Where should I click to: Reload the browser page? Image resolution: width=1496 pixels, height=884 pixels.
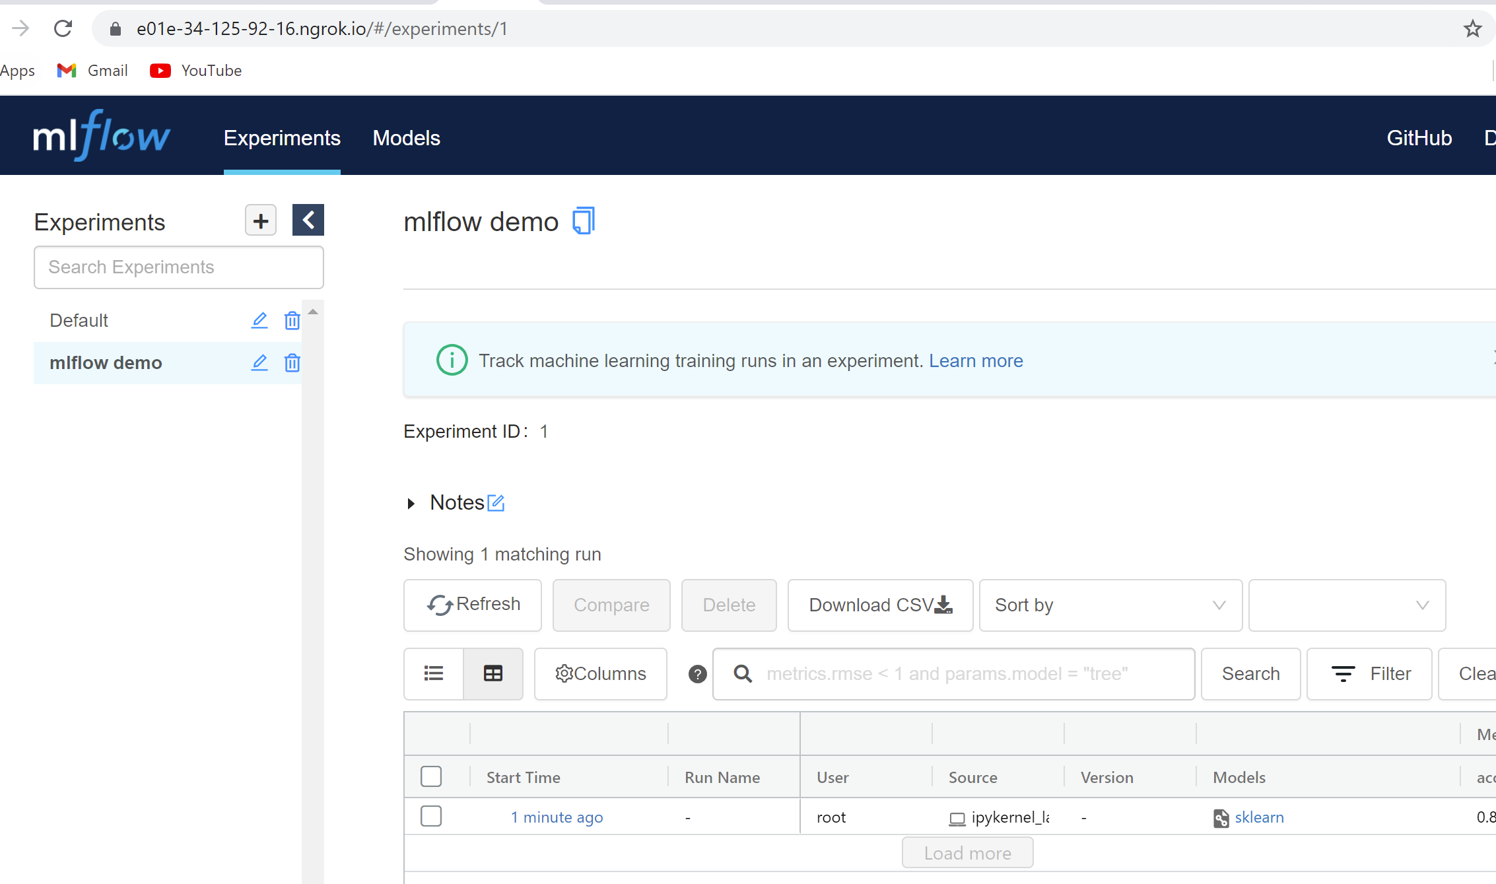[63, 28]
